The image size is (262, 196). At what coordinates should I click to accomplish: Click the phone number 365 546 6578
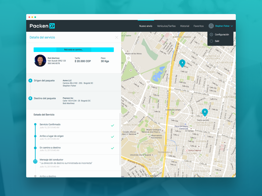(x=54, y=63)
